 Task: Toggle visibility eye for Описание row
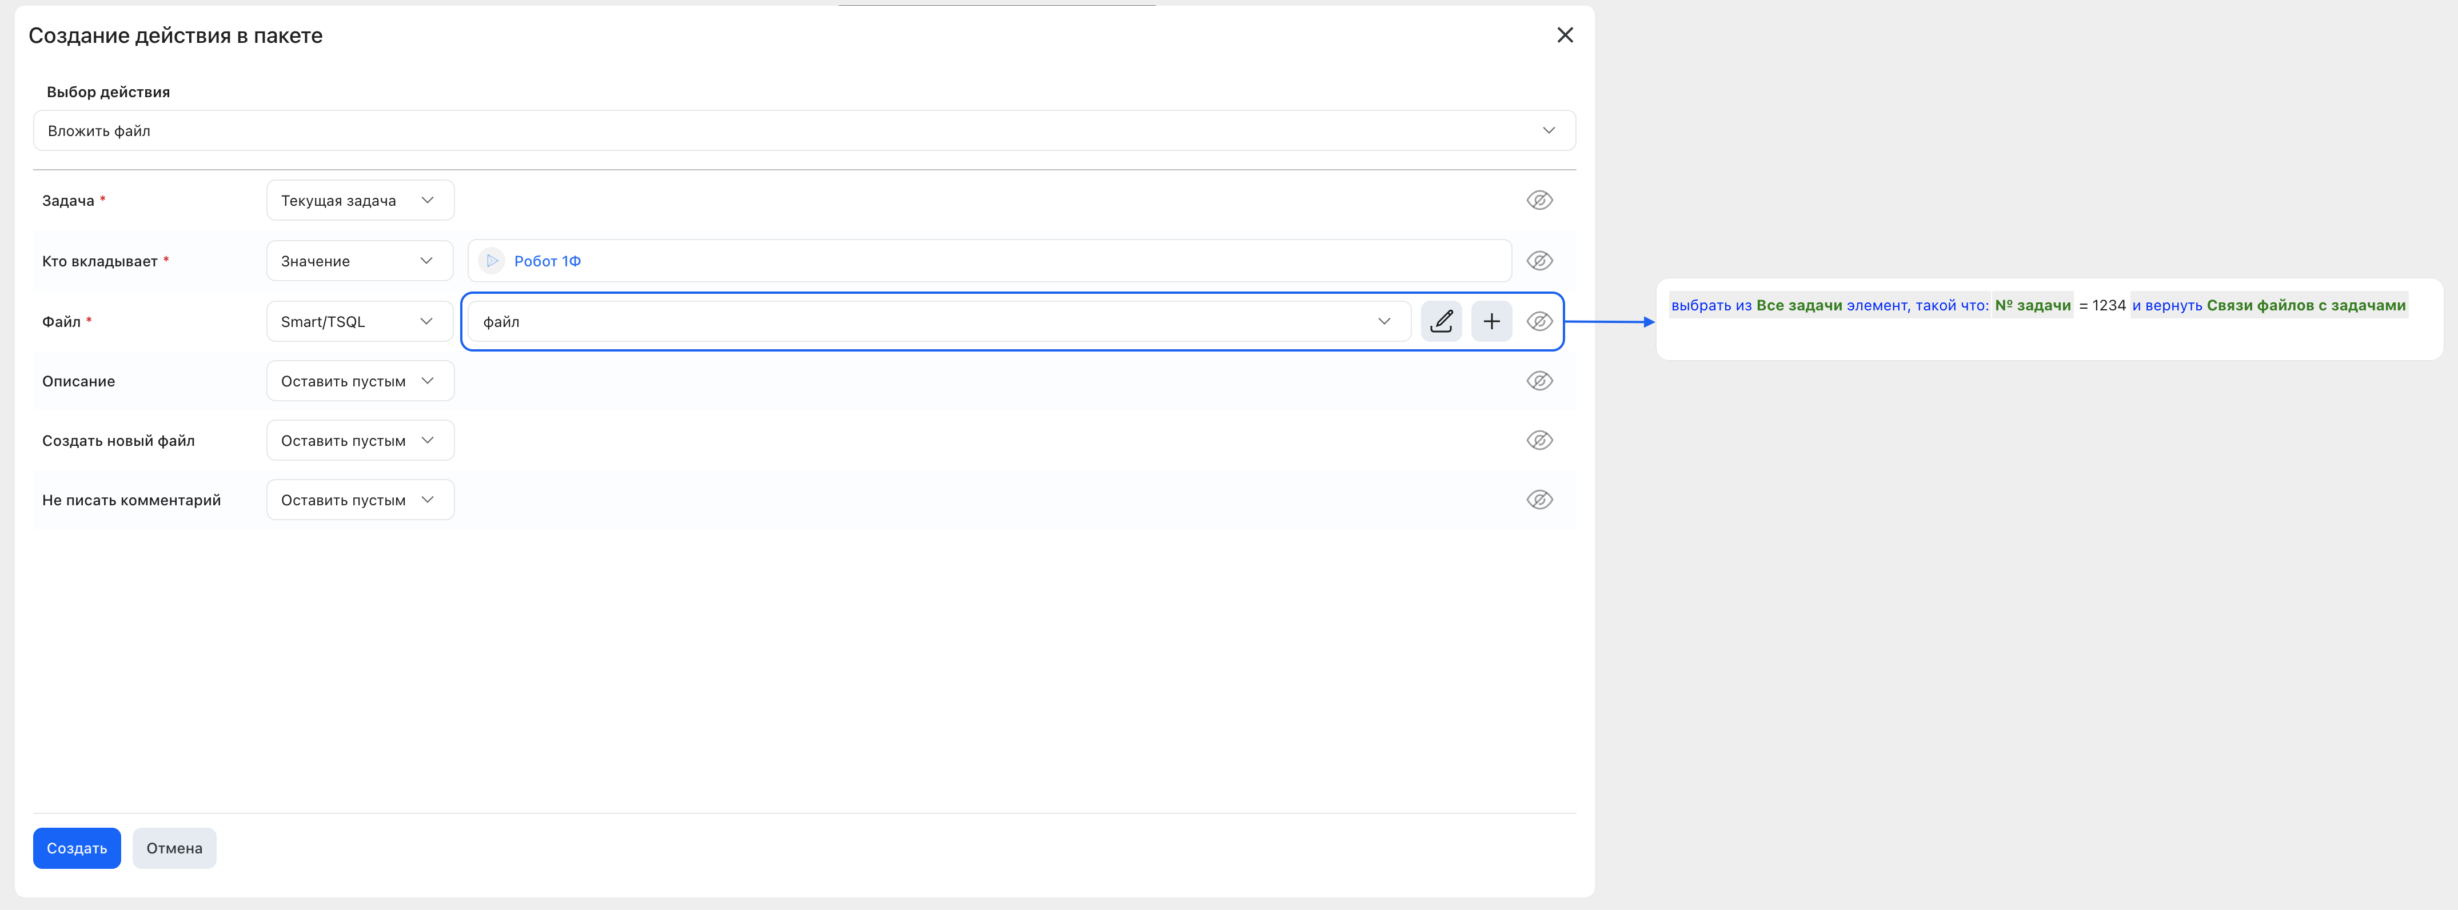(x=1539, y=381)
